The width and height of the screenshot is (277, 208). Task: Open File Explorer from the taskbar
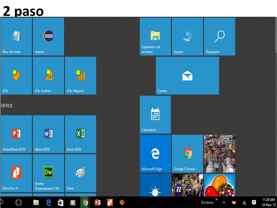(x=36, y=203)
